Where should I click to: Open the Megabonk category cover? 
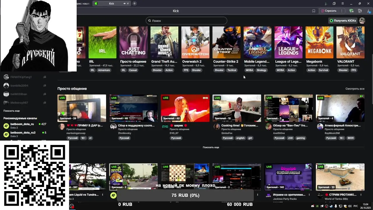[x=319, y=42]
